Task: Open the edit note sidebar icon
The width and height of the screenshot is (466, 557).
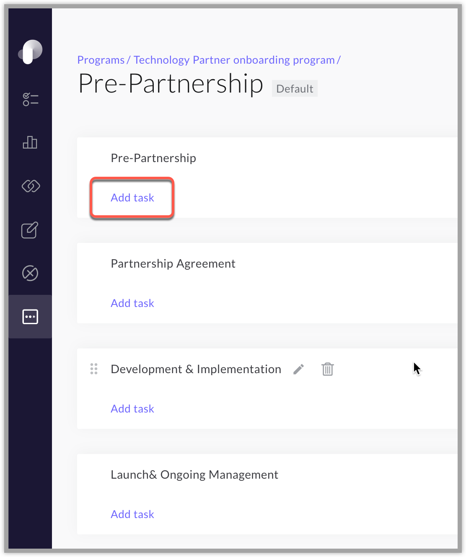Action: (x=30, y=230)
